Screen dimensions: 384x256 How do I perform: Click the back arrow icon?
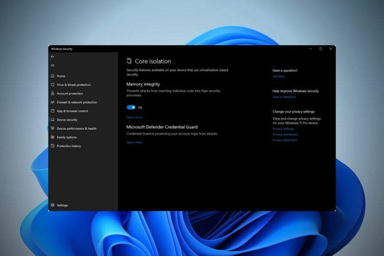[x=52, y=56]
